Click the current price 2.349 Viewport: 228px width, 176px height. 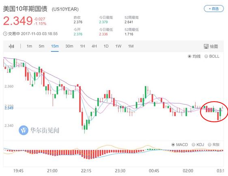(x=18, y=21)
